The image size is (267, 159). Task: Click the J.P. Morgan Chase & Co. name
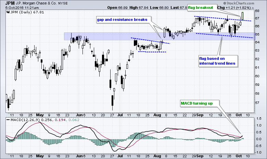(x=36, y=3)
